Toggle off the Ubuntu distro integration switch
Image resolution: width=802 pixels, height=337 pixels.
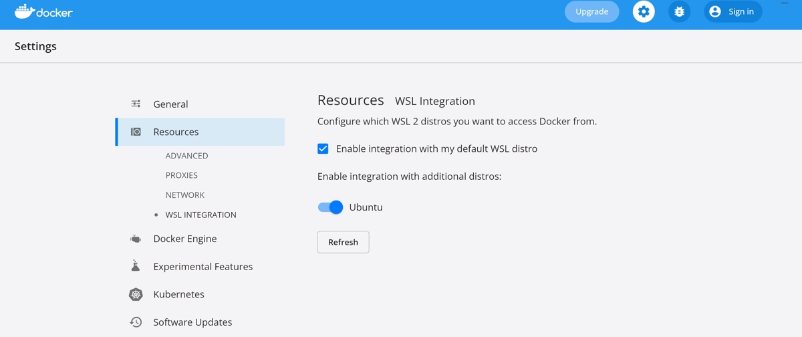[330, 207]
